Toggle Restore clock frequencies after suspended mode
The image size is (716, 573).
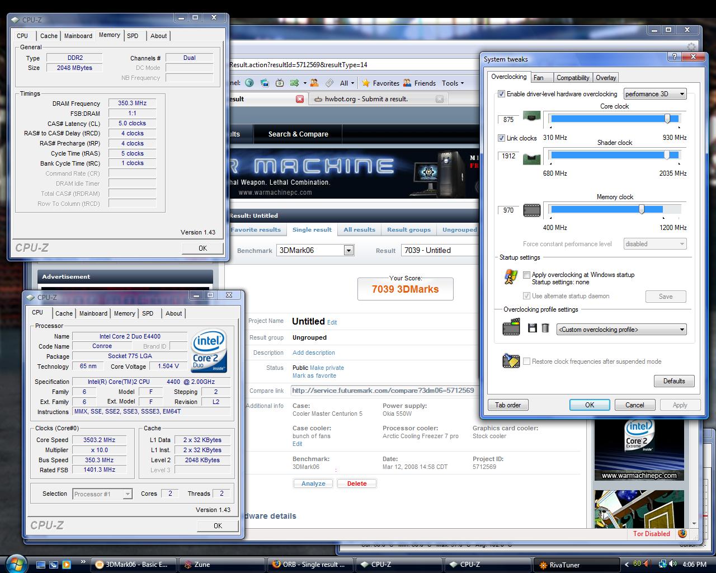pyautogui.click(x=526, y=361)
